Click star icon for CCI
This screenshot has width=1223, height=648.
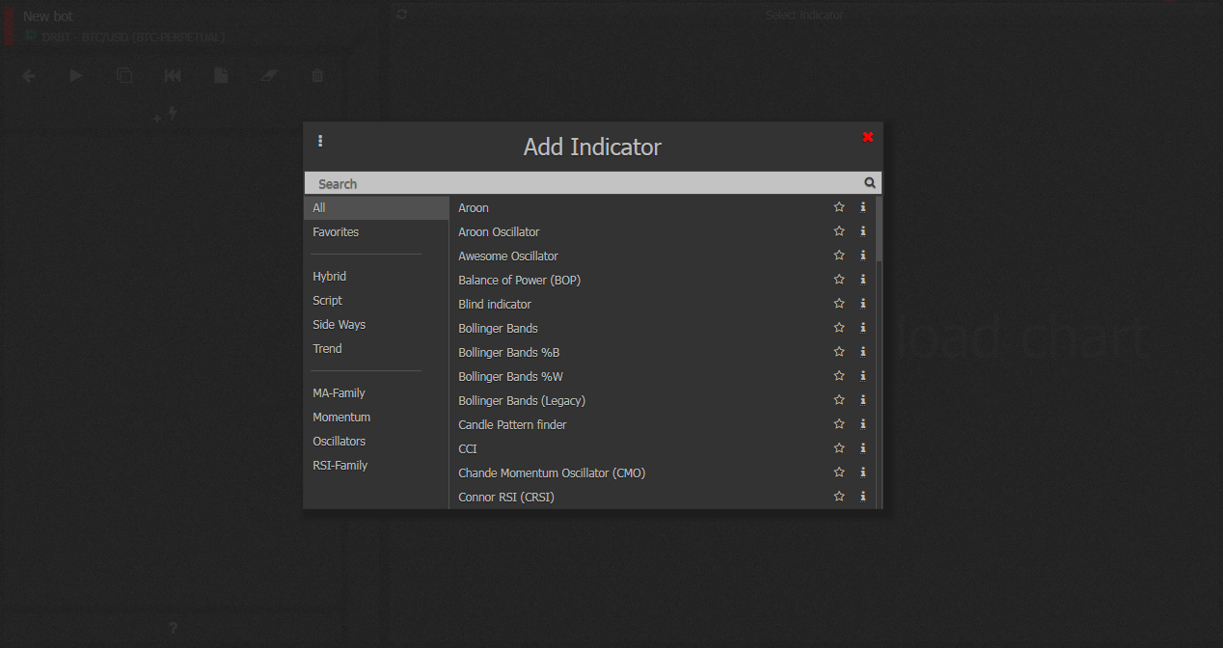tap(839, 448)
